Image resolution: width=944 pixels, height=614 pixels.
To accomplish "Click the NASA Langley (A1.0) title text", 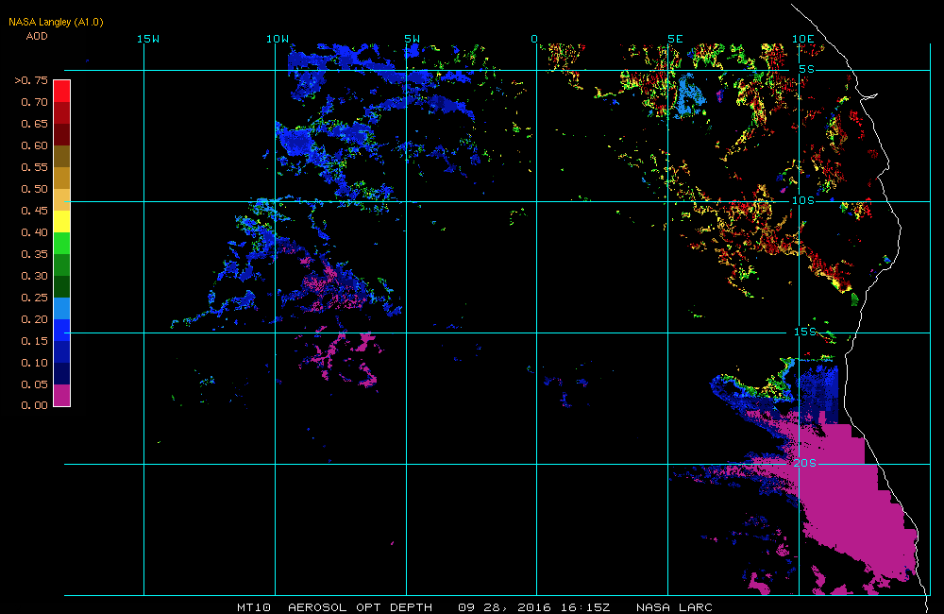I will pyautogui.click(x=56, y=23).
